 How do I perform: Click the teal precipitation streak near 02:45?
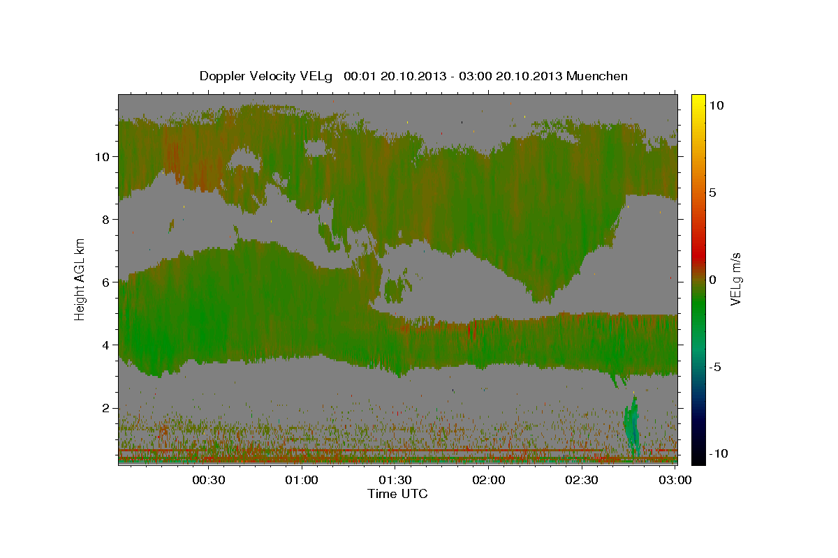(632, 427)
